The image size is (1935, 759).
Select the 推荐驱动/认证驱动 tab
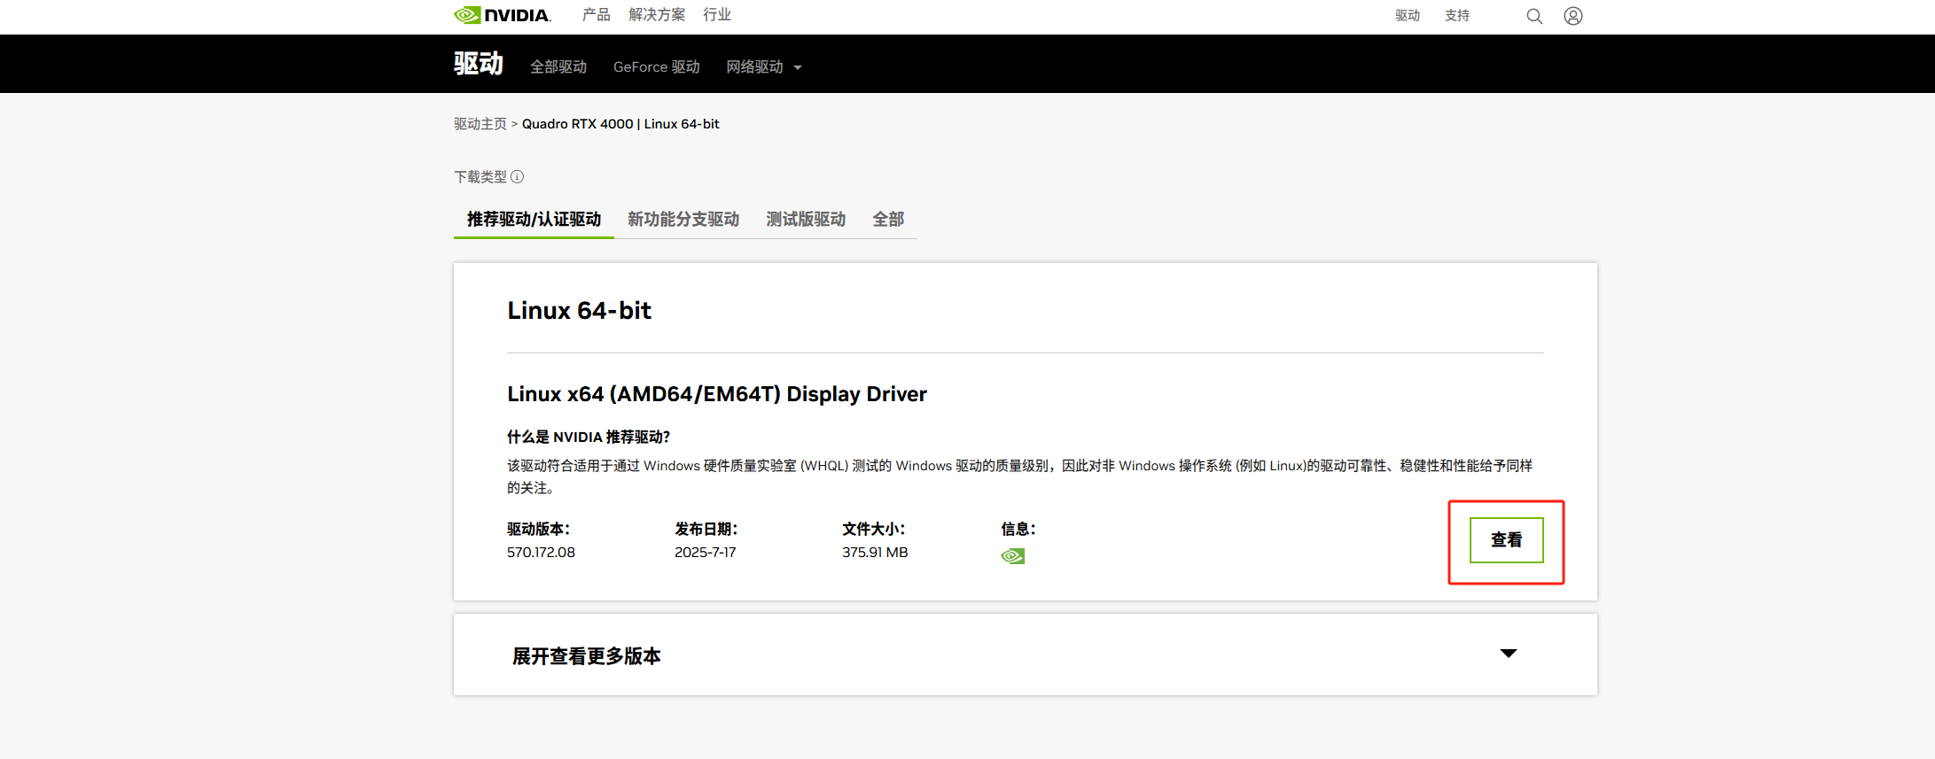[x=534, y=220]
